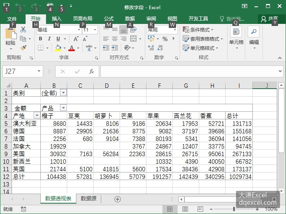Align text right in cell
286x214 pixels.
[x=124, y=39]
